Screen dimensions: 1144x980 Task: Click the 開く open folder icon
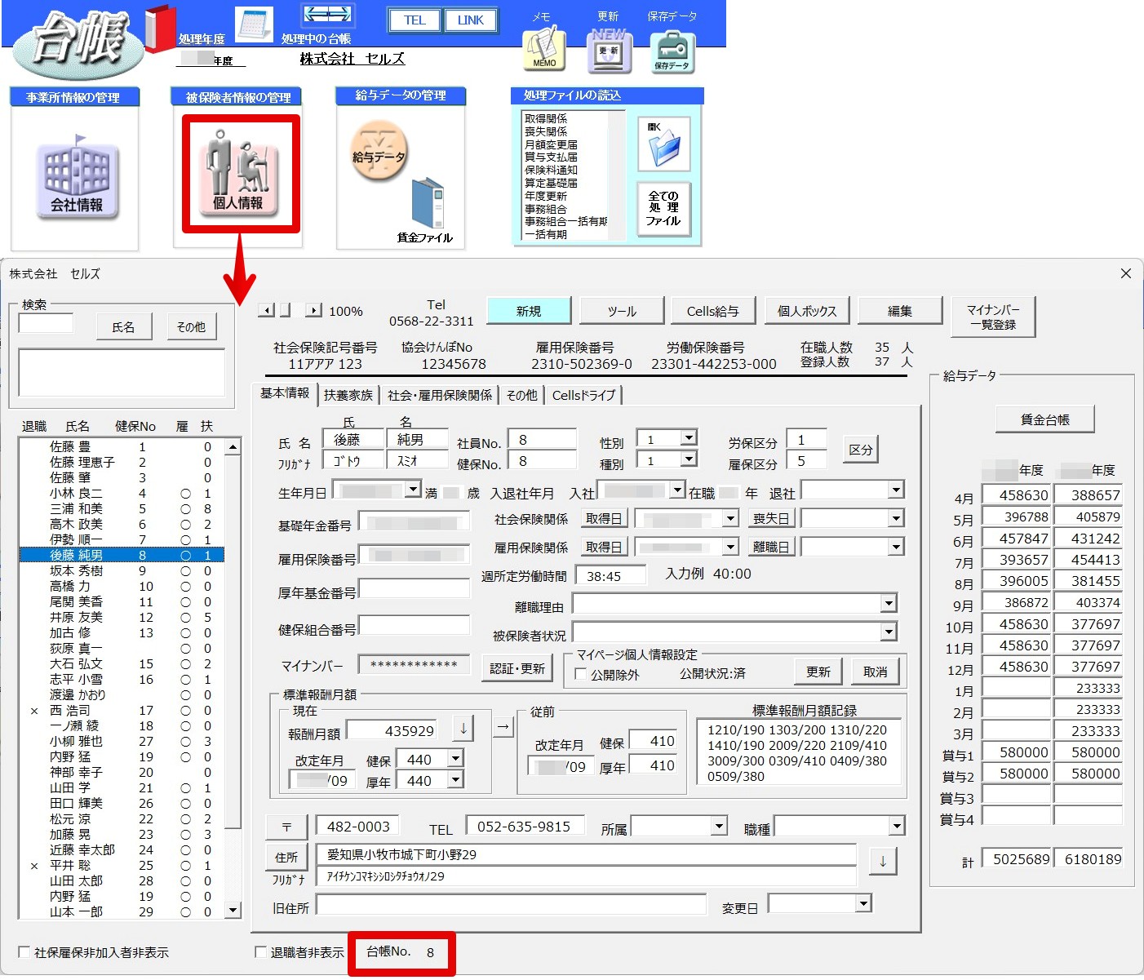click(x=663, y=144)
